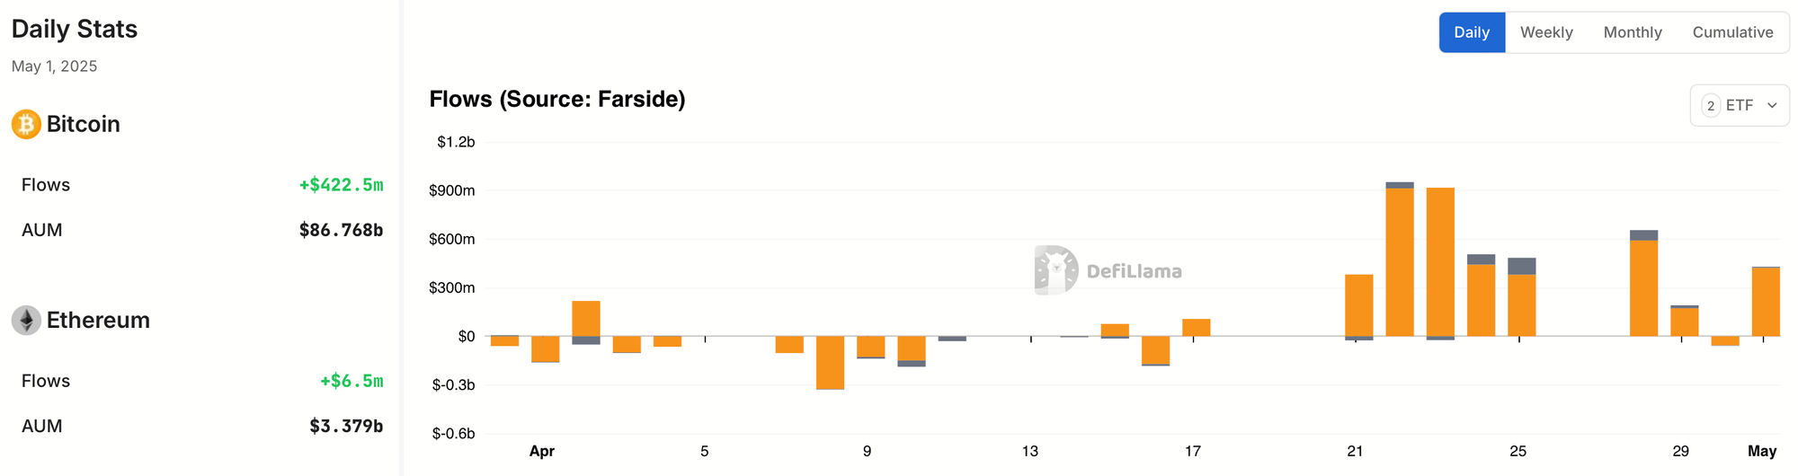
Task: Click the Ethereum diamond logo icon
Action: [x=26, y=320]
